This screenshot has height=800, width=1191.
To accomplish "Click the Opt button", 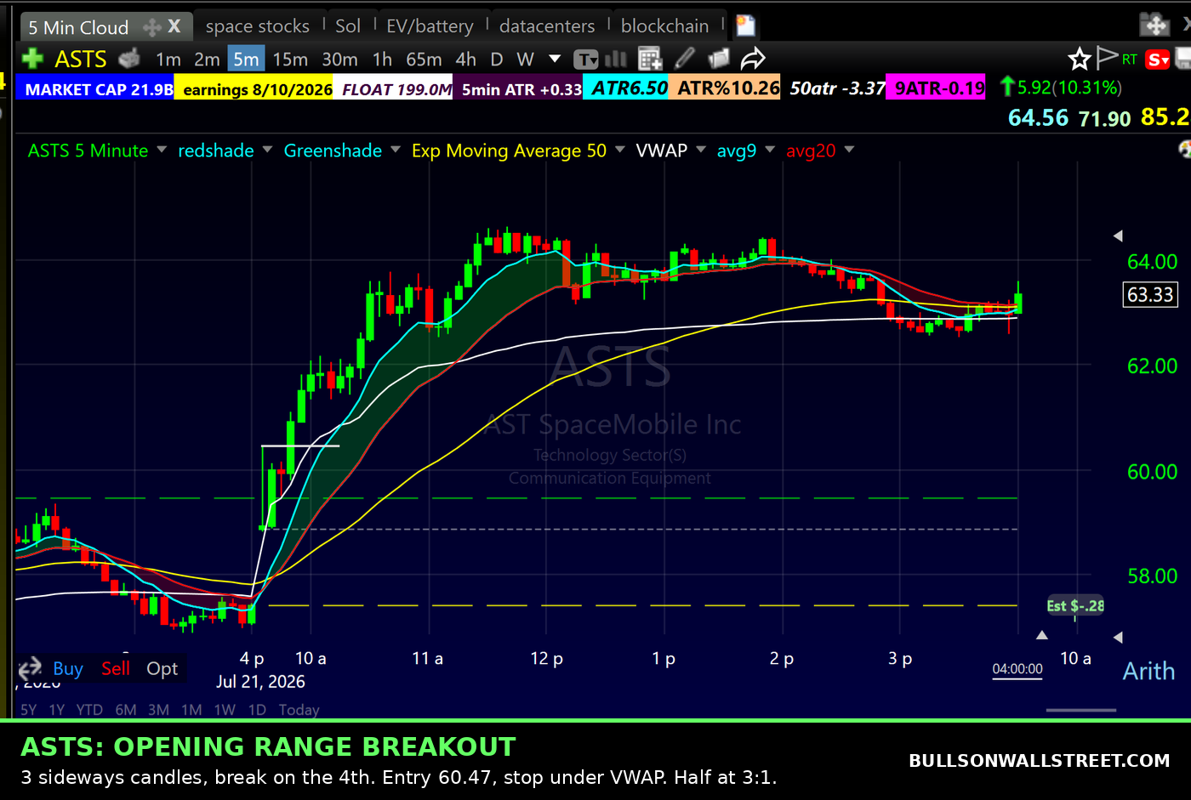I will click(162, 669).
